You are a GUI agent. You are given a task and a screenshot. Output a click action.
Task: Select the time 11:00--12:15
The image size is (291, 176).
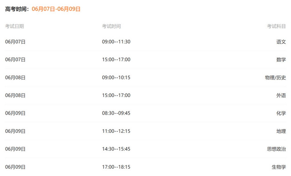click(x=116, y=131)
